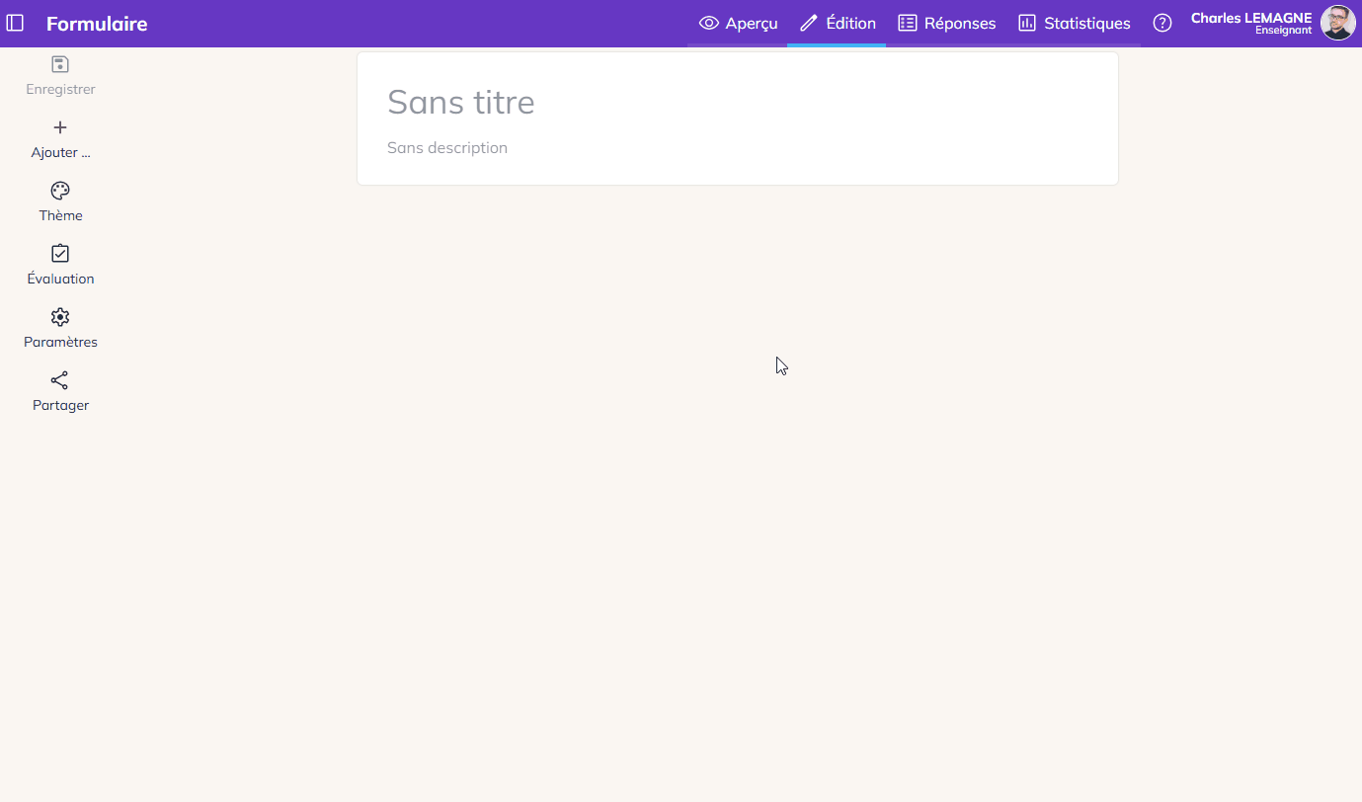
Task: Click the bar chart icon beside Statistiques
Action: click(x=1027, y=23)
